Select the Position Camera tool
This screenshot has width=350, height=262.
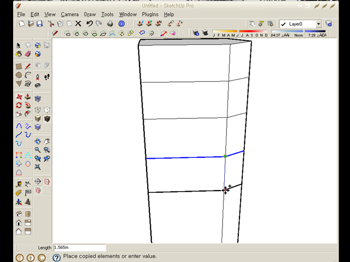38,77
